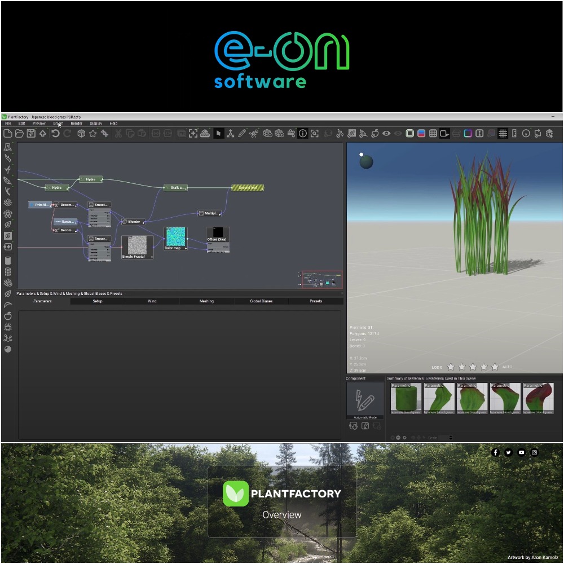Click the magnifier frame zoom icon

pos(314,134)
